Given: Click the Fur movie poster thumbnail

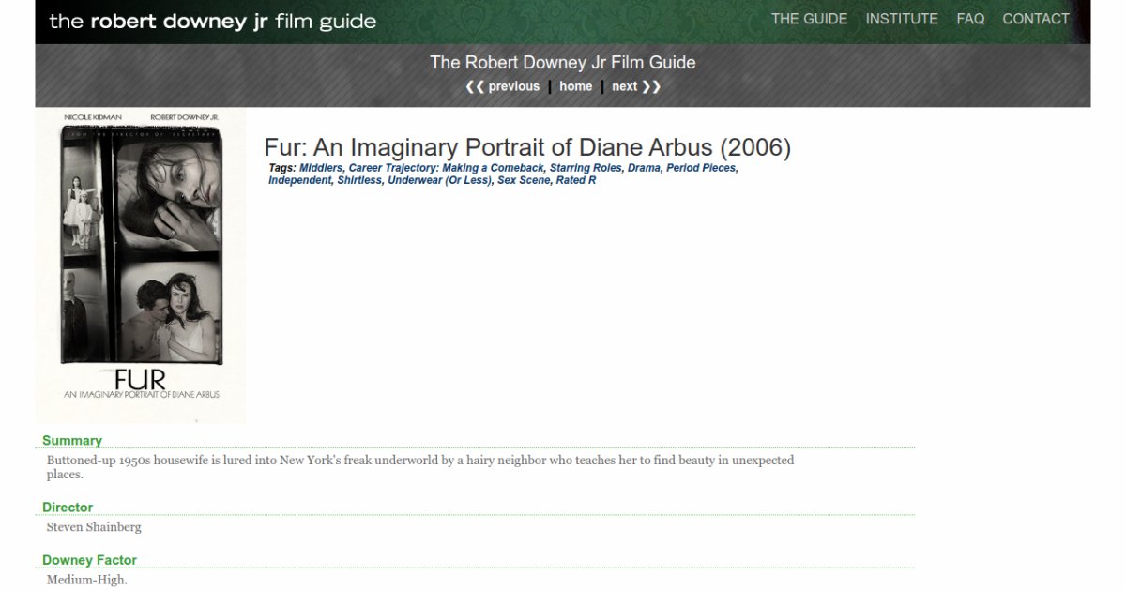Looking at the screenshot, I should click(x=141, y=265).
